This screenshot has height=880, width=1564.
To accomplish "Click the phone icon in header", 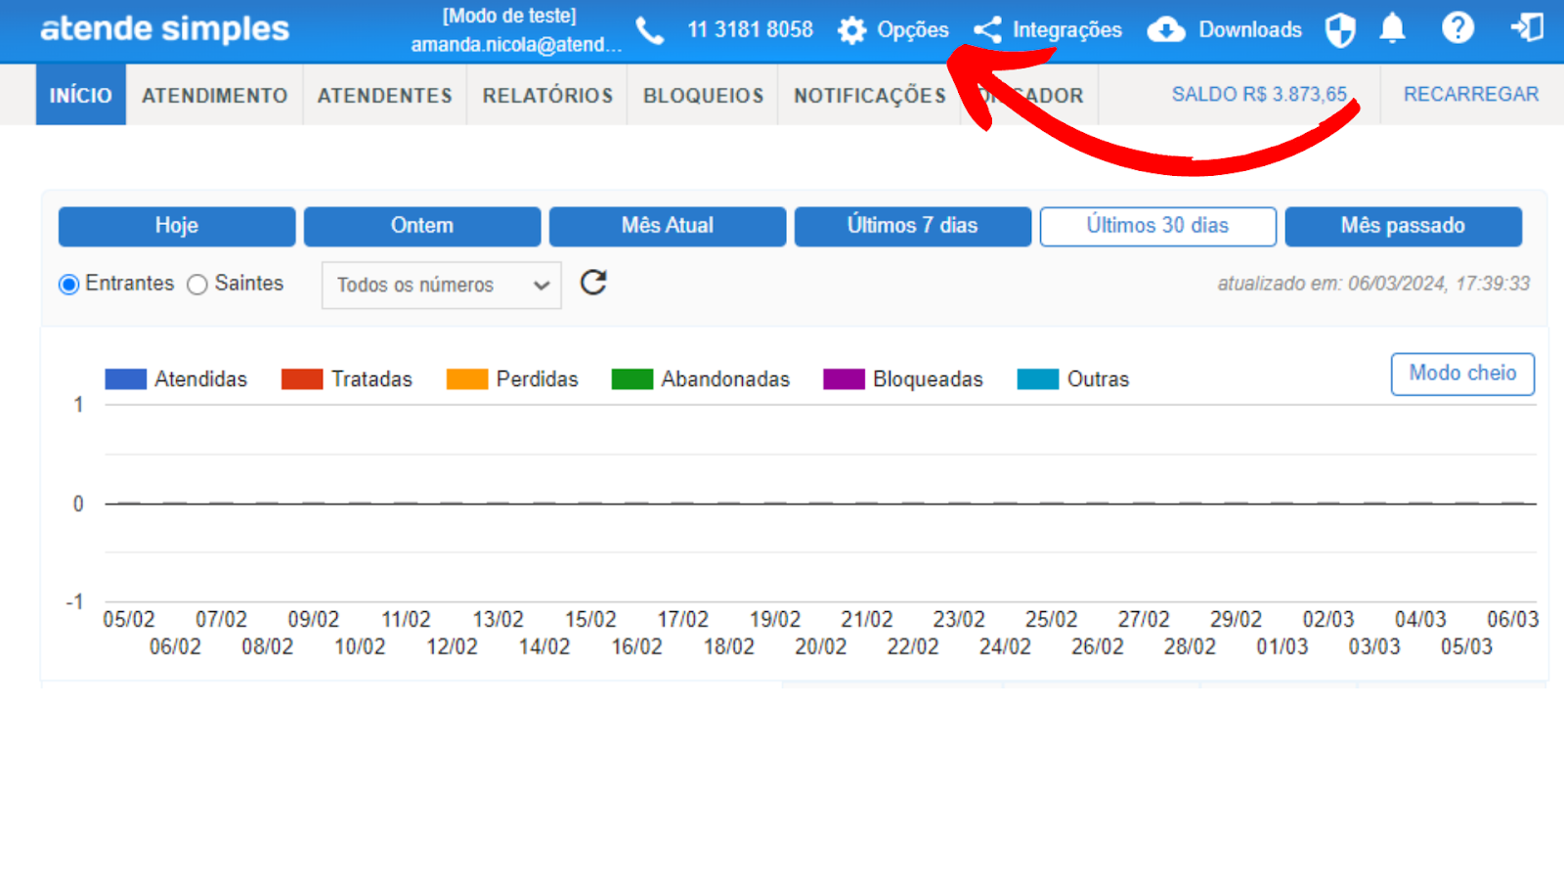I will [x=650, y=31].
